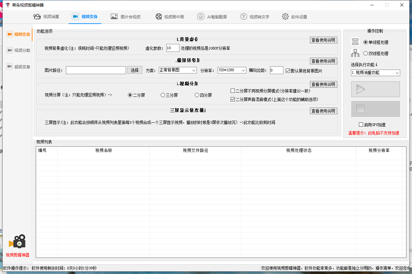Image resolution: width=412 pixels, height=274 pixels.
Task: Select the 三分屏 radio option
Action: [x=163, y=95]
